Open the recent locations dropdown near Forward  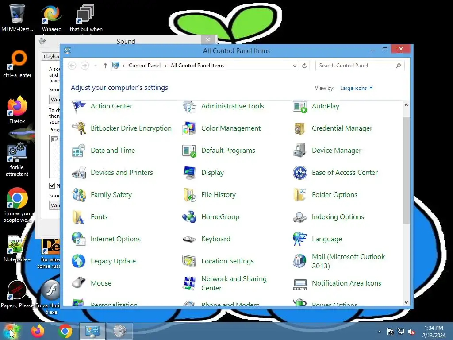(96, 66)
